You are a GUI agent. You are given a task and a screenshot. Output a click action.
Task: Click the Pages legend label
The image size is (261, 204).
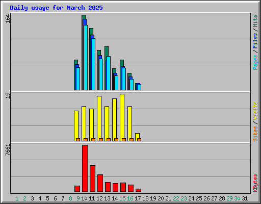click(x=255, y=62)
